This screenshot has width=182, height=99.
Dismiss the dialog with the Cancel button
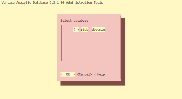pos(84,74)
